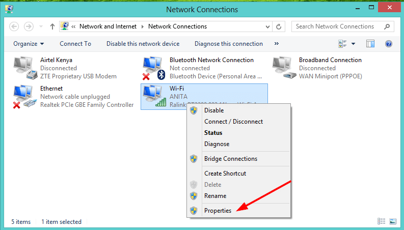This screenshot has width=404, height=230.
Task: Click Diagnose this connection
Action: click(229, 44)
